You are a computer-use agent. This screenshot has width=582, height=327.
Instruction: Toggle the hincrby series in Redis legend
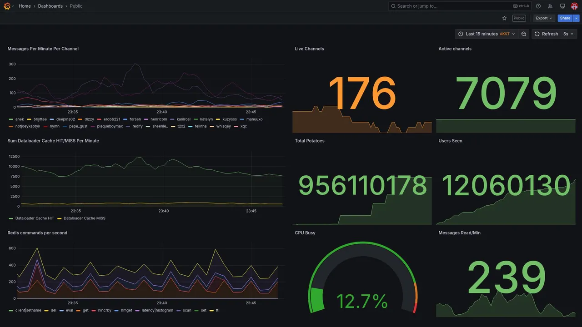coord(105,311)
